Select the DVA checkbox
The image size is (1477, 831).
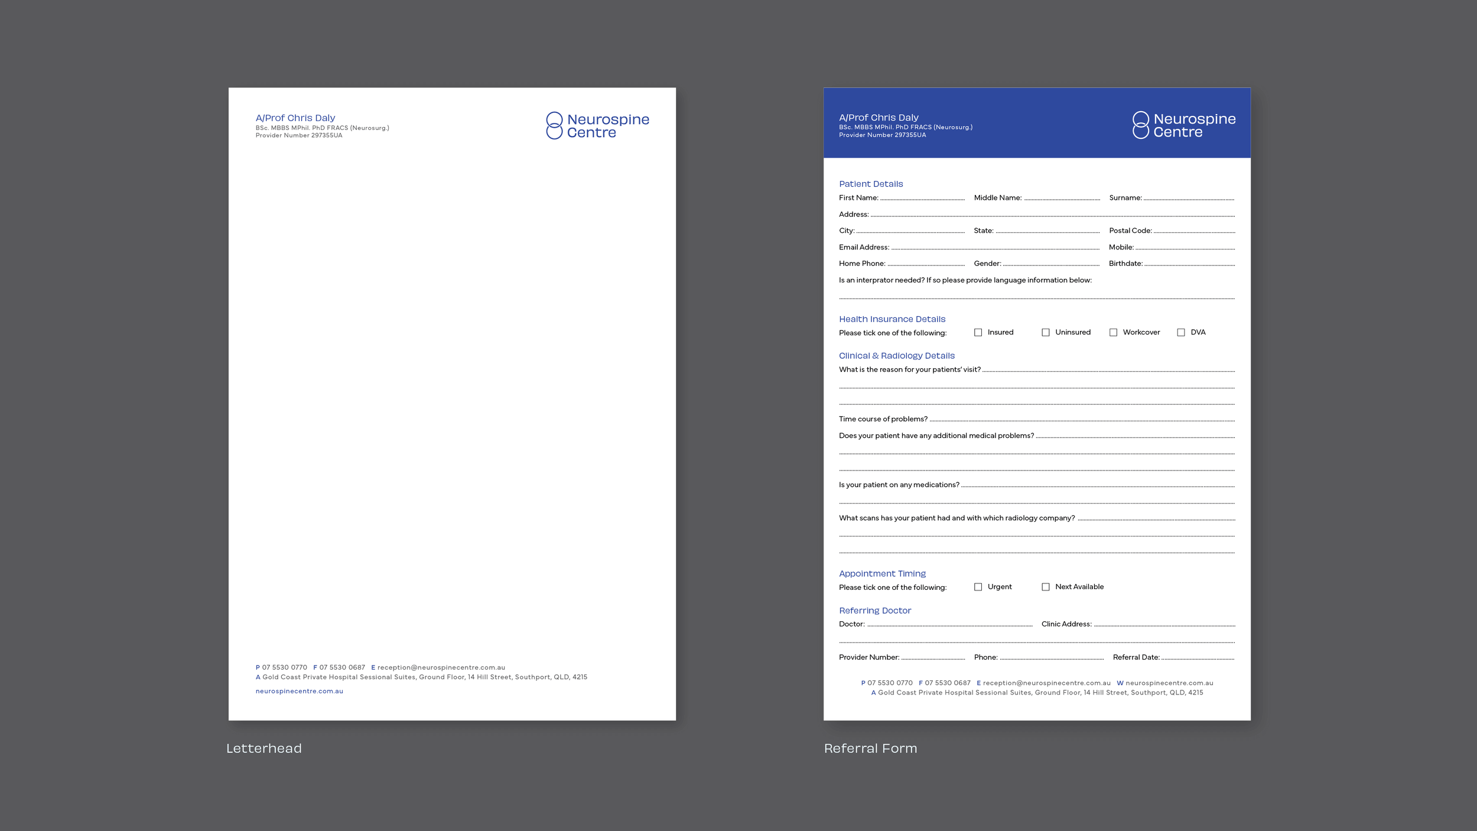(1180, 333)
